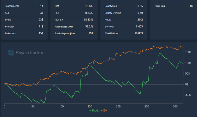The height and width of the screenshot is (117, 197).
Task: Click the Royale tracker watermark text
Action: click(29, 53)
